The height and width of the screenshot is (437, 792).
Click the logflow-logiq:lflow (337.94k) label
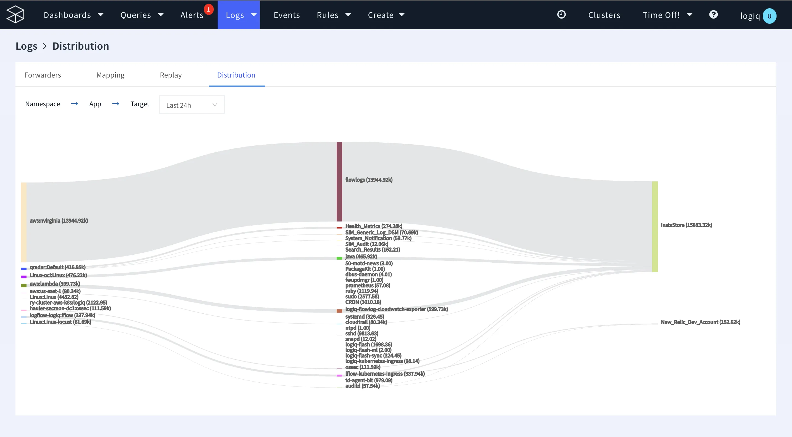(62, 315)
